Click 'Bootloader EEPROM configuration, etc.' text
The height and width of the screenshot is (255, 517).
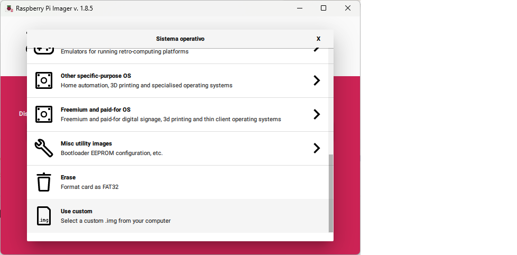click(112, 153)
